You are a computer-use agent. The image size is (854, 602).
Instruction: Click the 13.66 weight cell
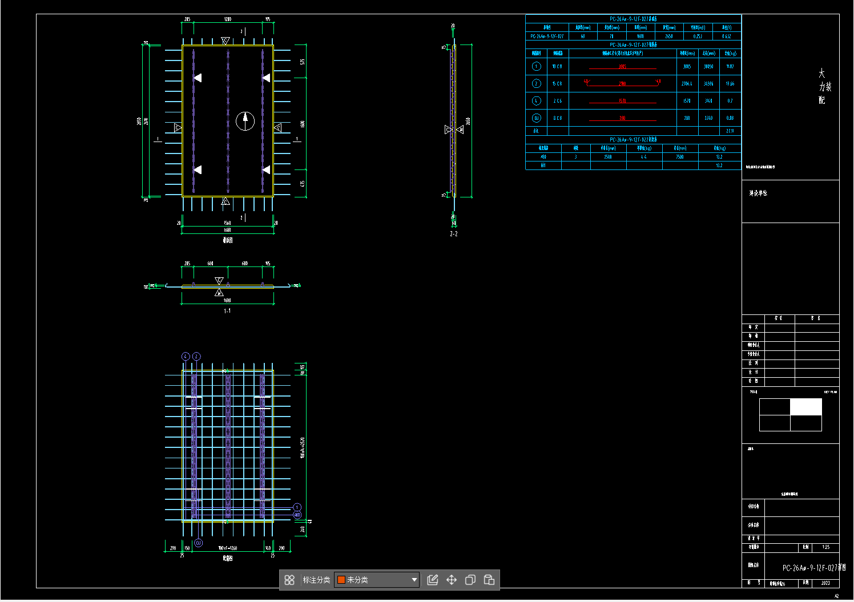coord(730,83)
